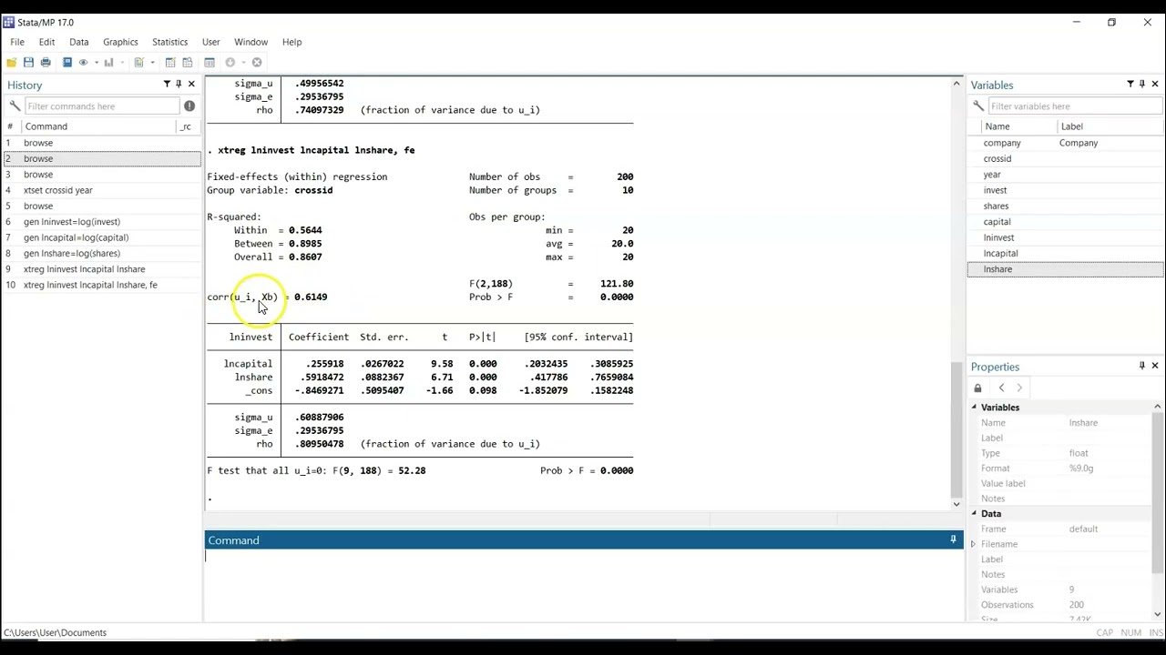
Task: Open the Statistics menu
Action: [169, 42]
